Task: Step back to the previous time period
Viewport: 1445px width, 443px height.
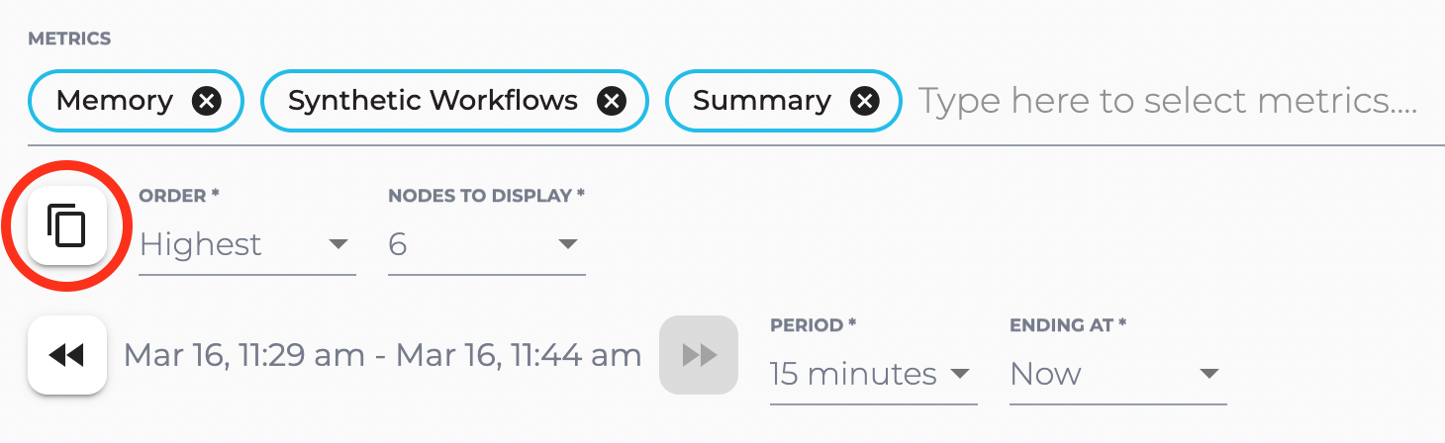Action: click(x=67, y=355)
